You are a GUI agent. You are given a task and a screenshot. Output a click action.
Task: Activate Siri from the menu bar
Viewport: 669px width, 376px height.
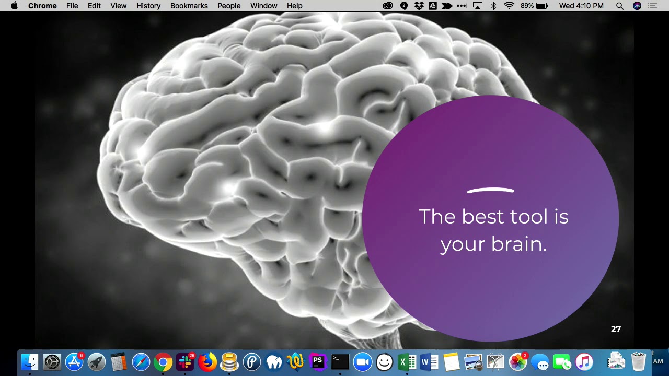(637, 6)
